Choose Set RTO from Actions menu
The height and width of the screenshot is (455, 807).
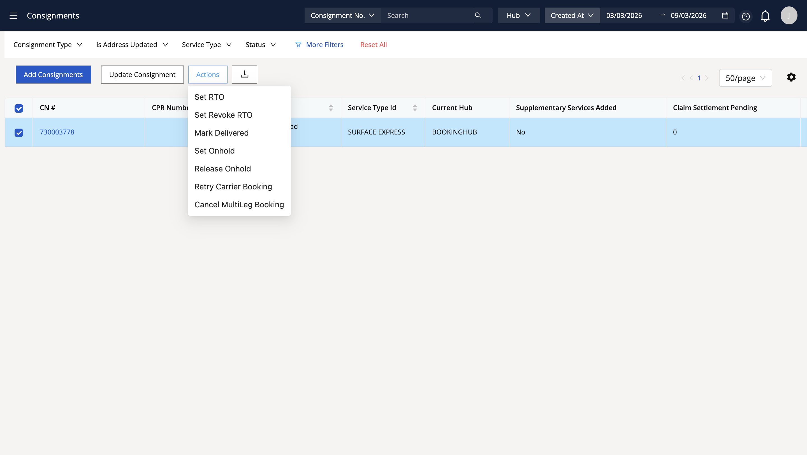[x=209, y=97]
